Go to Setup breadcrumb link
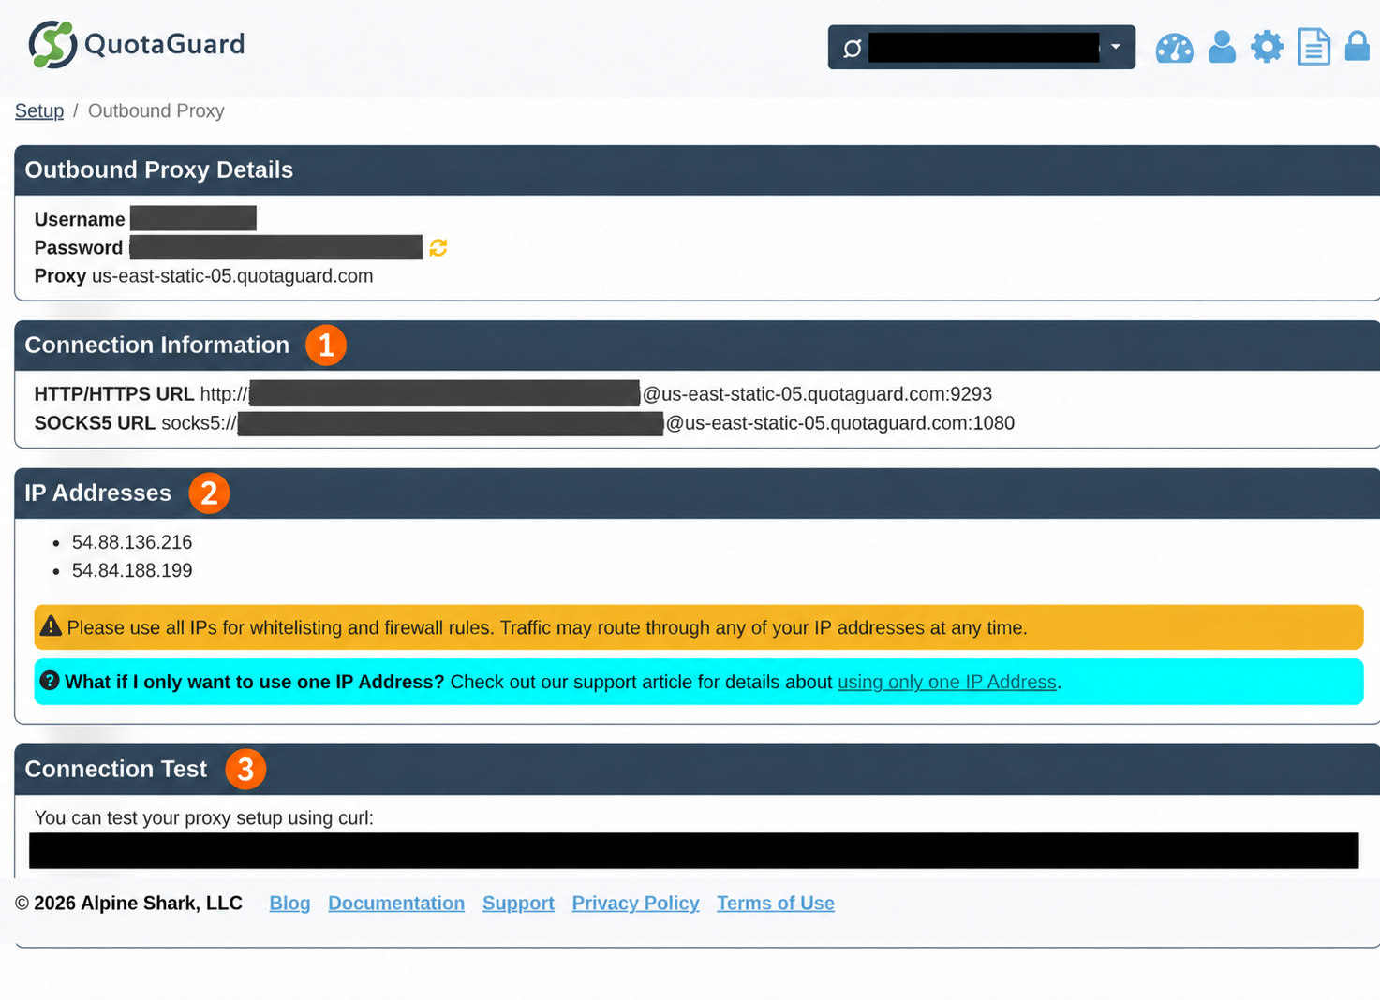1380x1000 pixels. point(39,110)
